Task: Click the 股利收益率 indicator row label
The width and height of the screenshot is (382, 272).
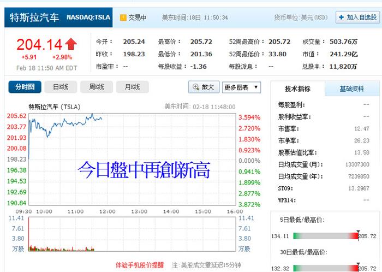Action: pyautogui.click(x=295, y=117)
